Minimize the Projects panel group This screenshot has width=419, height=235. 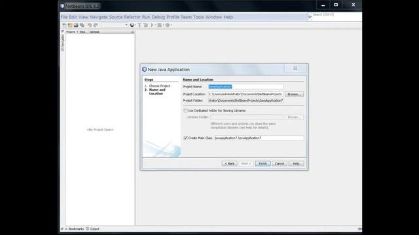coord(132,32)
